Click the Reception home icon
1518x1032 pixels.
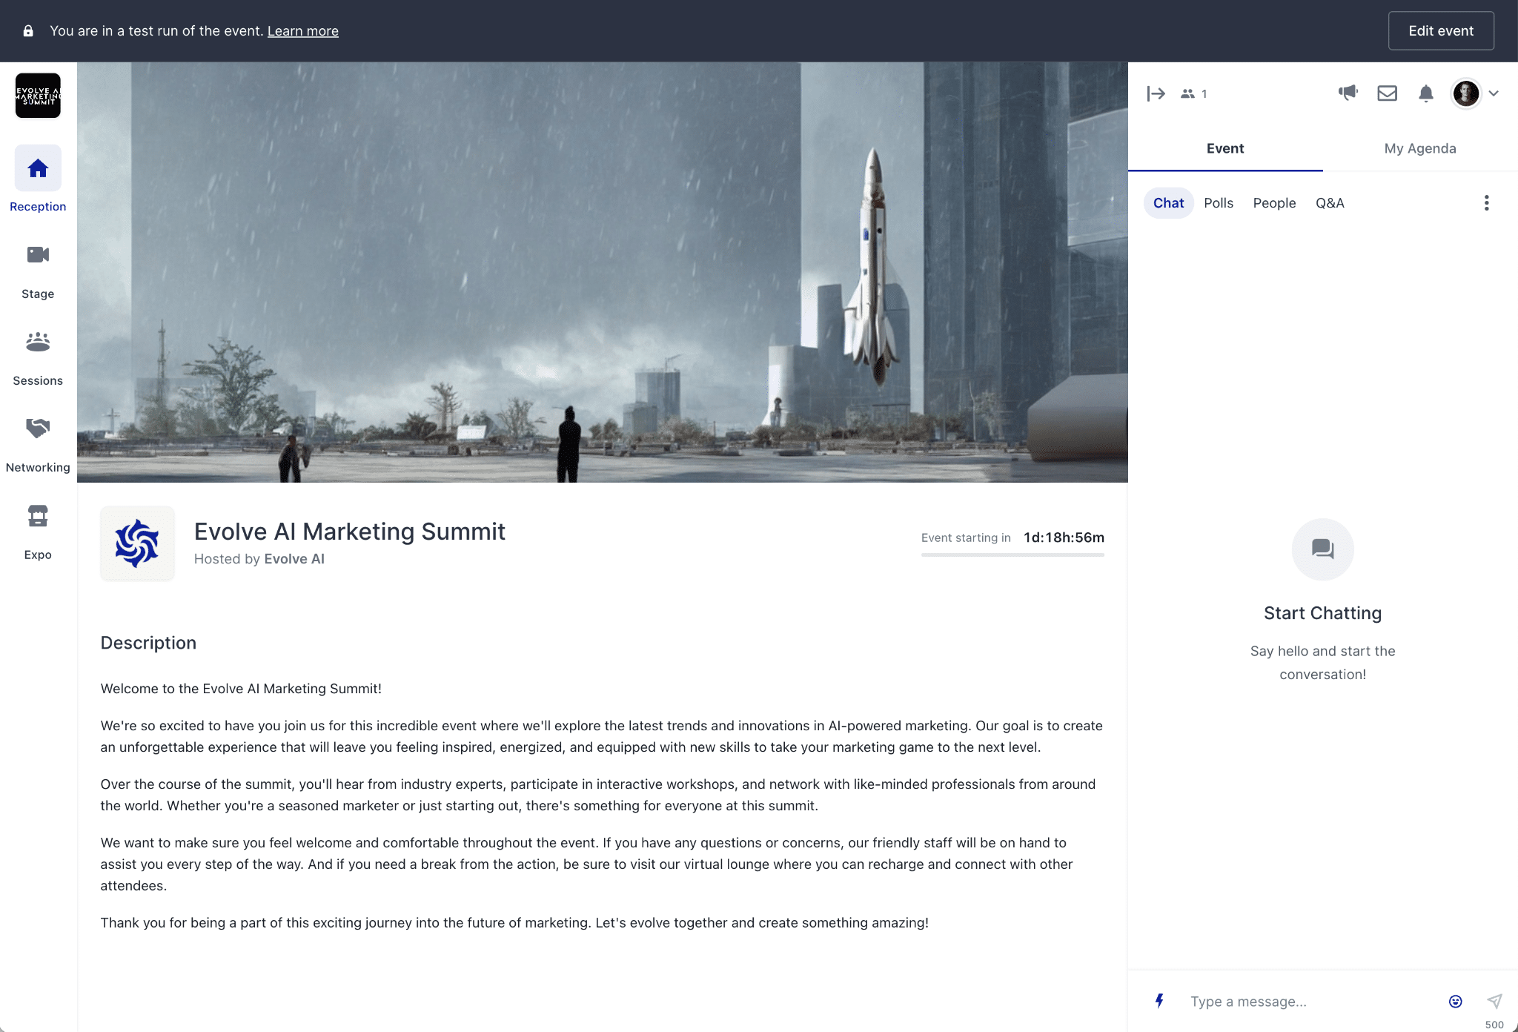click(x=38, y=169)
